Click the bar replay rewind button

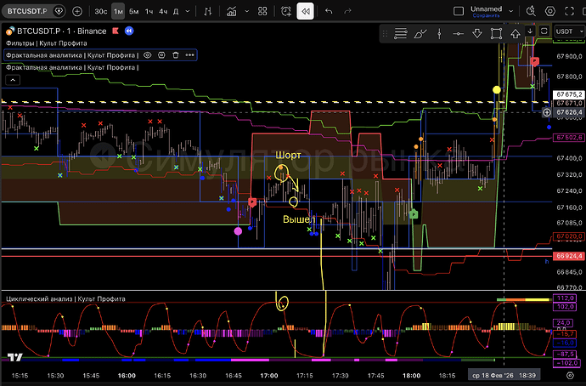click(x=306, y=11)
